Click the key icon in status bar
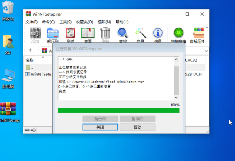 (33, 130)
